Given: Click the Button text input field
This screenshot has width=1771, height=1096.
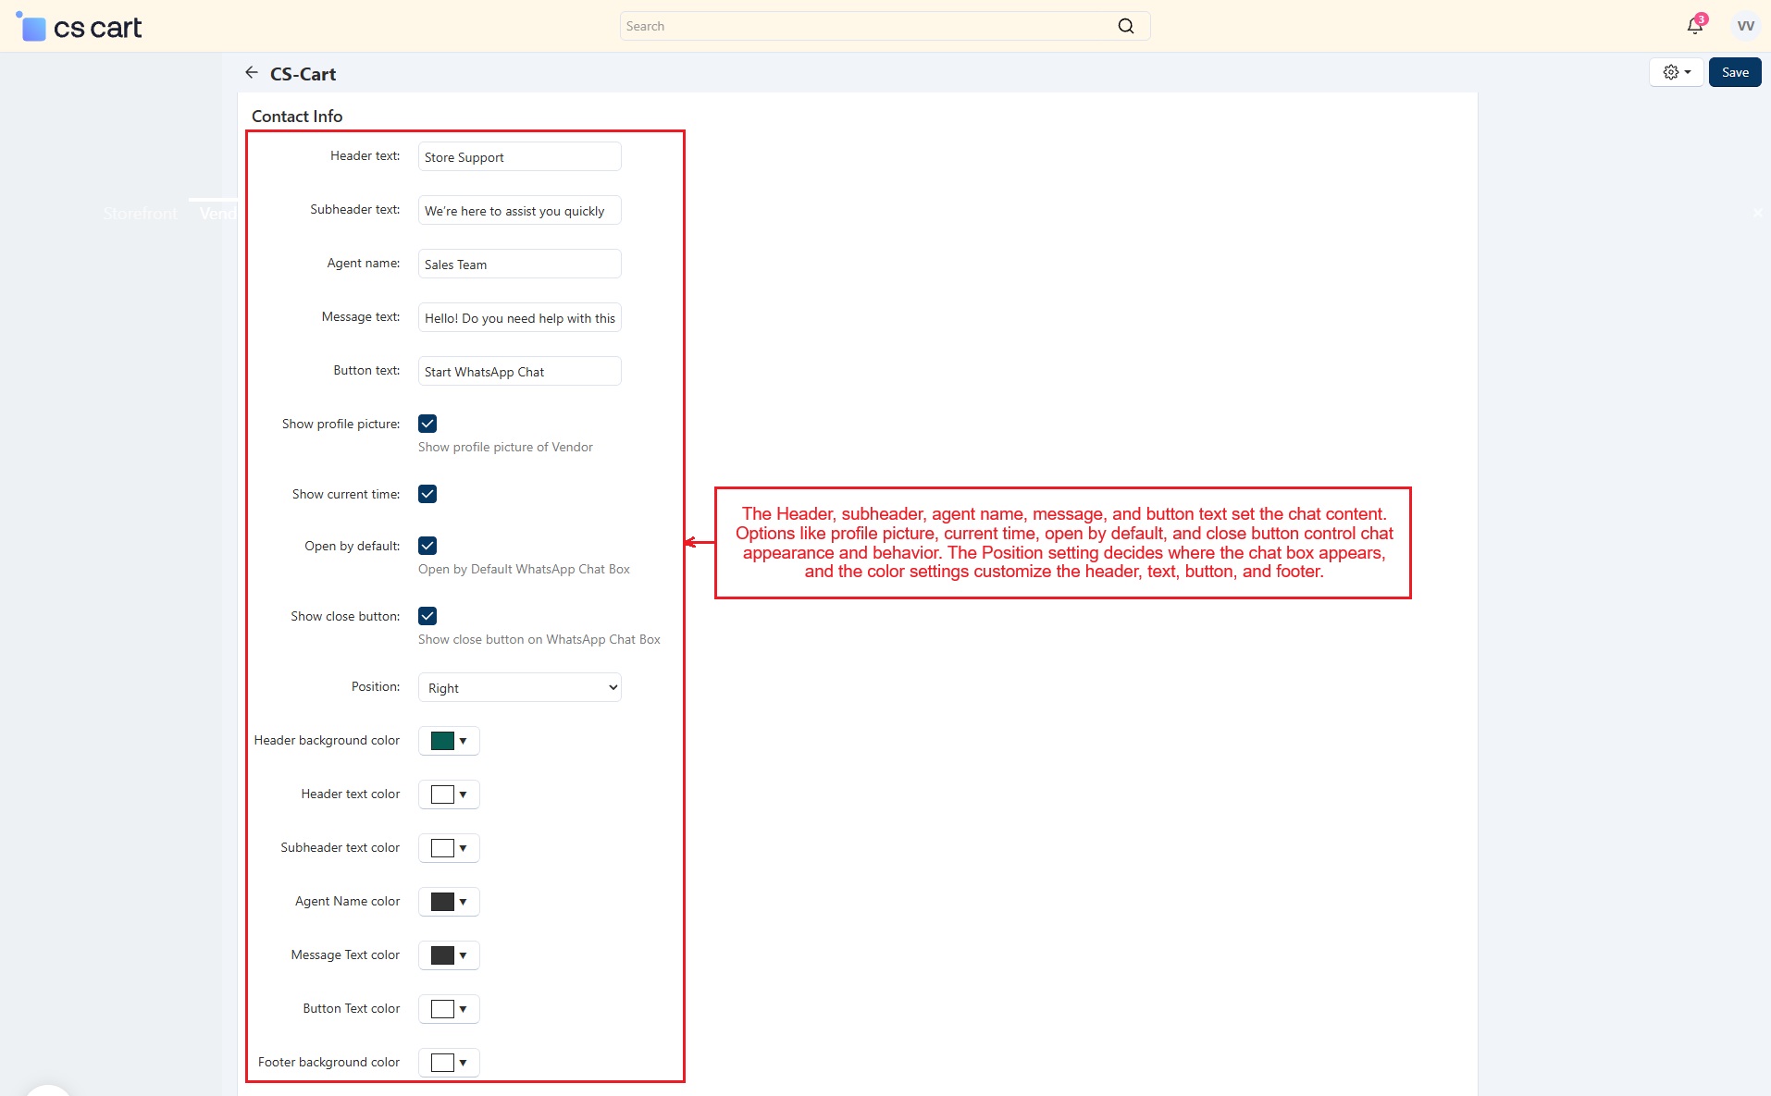Looking at the screenshot, I should tap(519, 372).
